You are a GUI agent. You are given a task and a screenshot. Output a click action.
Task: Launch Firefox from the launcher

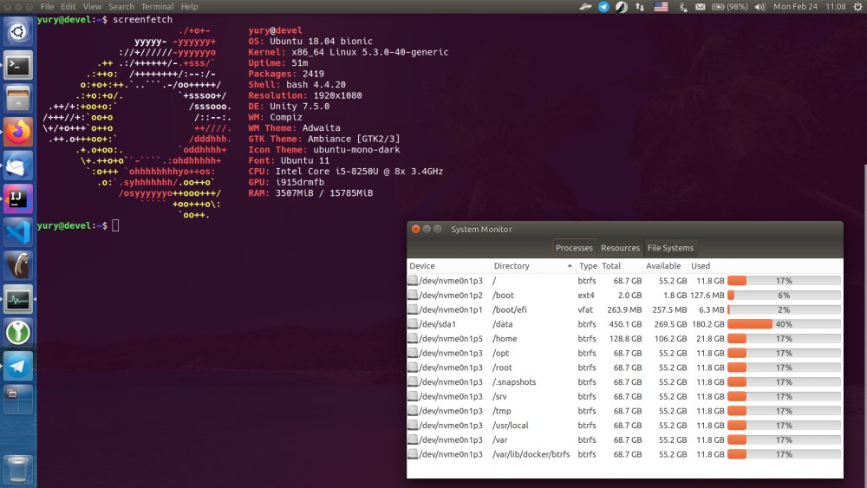point(18,132)
